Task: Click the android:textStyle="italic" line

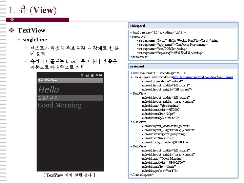Action: coord(160,118)
